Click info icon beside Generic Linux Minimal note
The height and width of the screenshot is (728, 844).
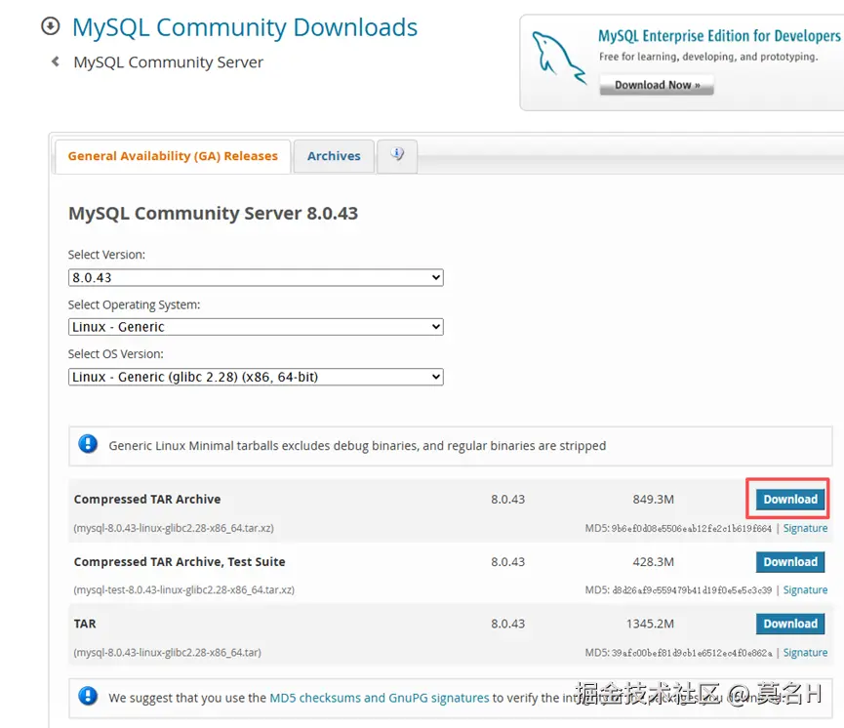(88, 444)
